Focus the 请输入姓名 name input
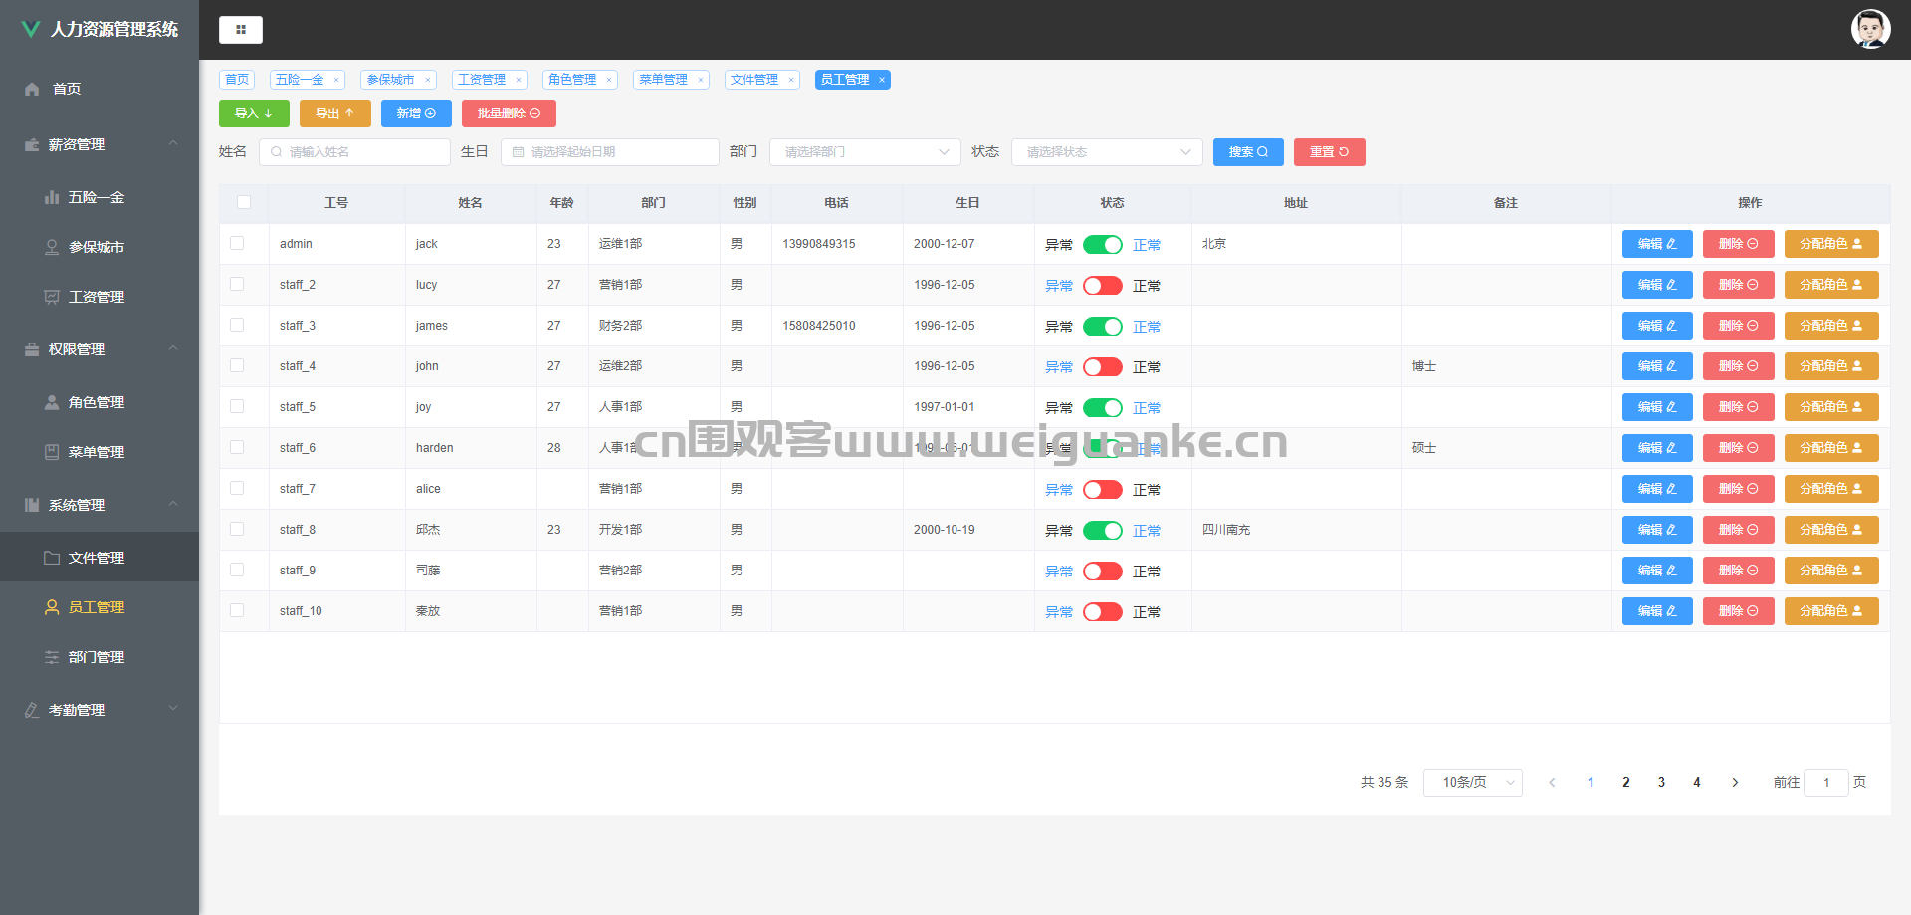 tap(354, 152)
